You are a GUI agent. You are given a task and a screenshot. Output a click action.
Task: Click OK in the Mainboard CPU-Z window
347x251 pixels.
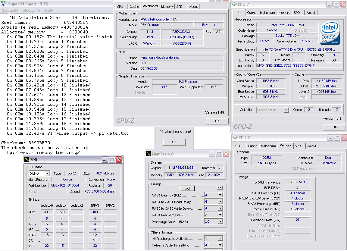(217, 121)
